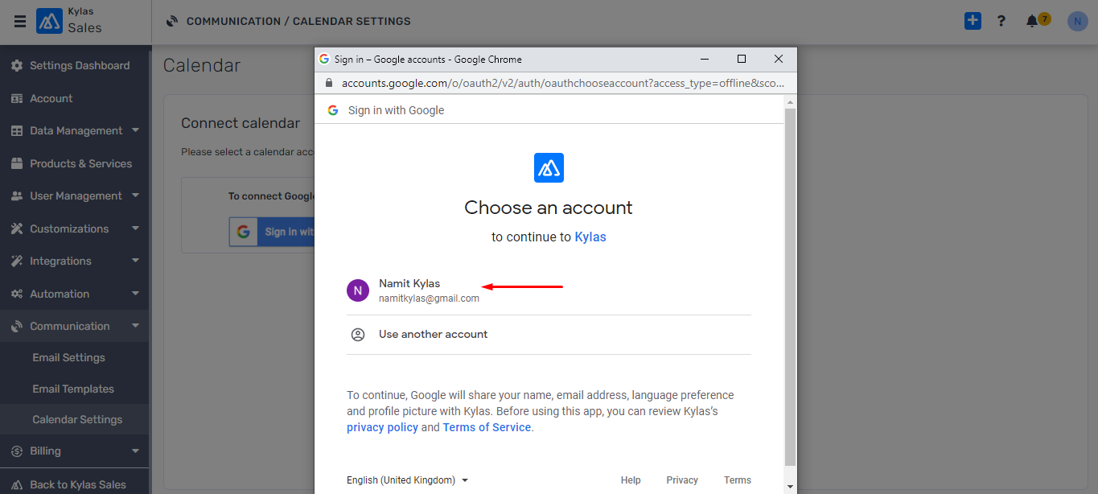Open the Terms of Service link
The image size is (1098, 494).
487,427
